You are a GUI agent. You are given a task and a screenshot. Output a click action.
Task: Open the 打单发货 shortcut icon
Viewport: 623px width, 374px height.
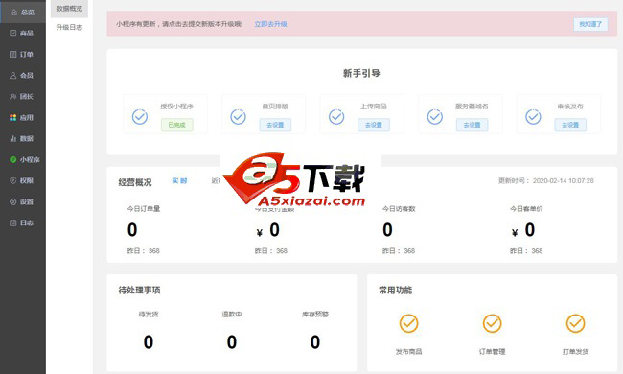(x=576, y=323)
